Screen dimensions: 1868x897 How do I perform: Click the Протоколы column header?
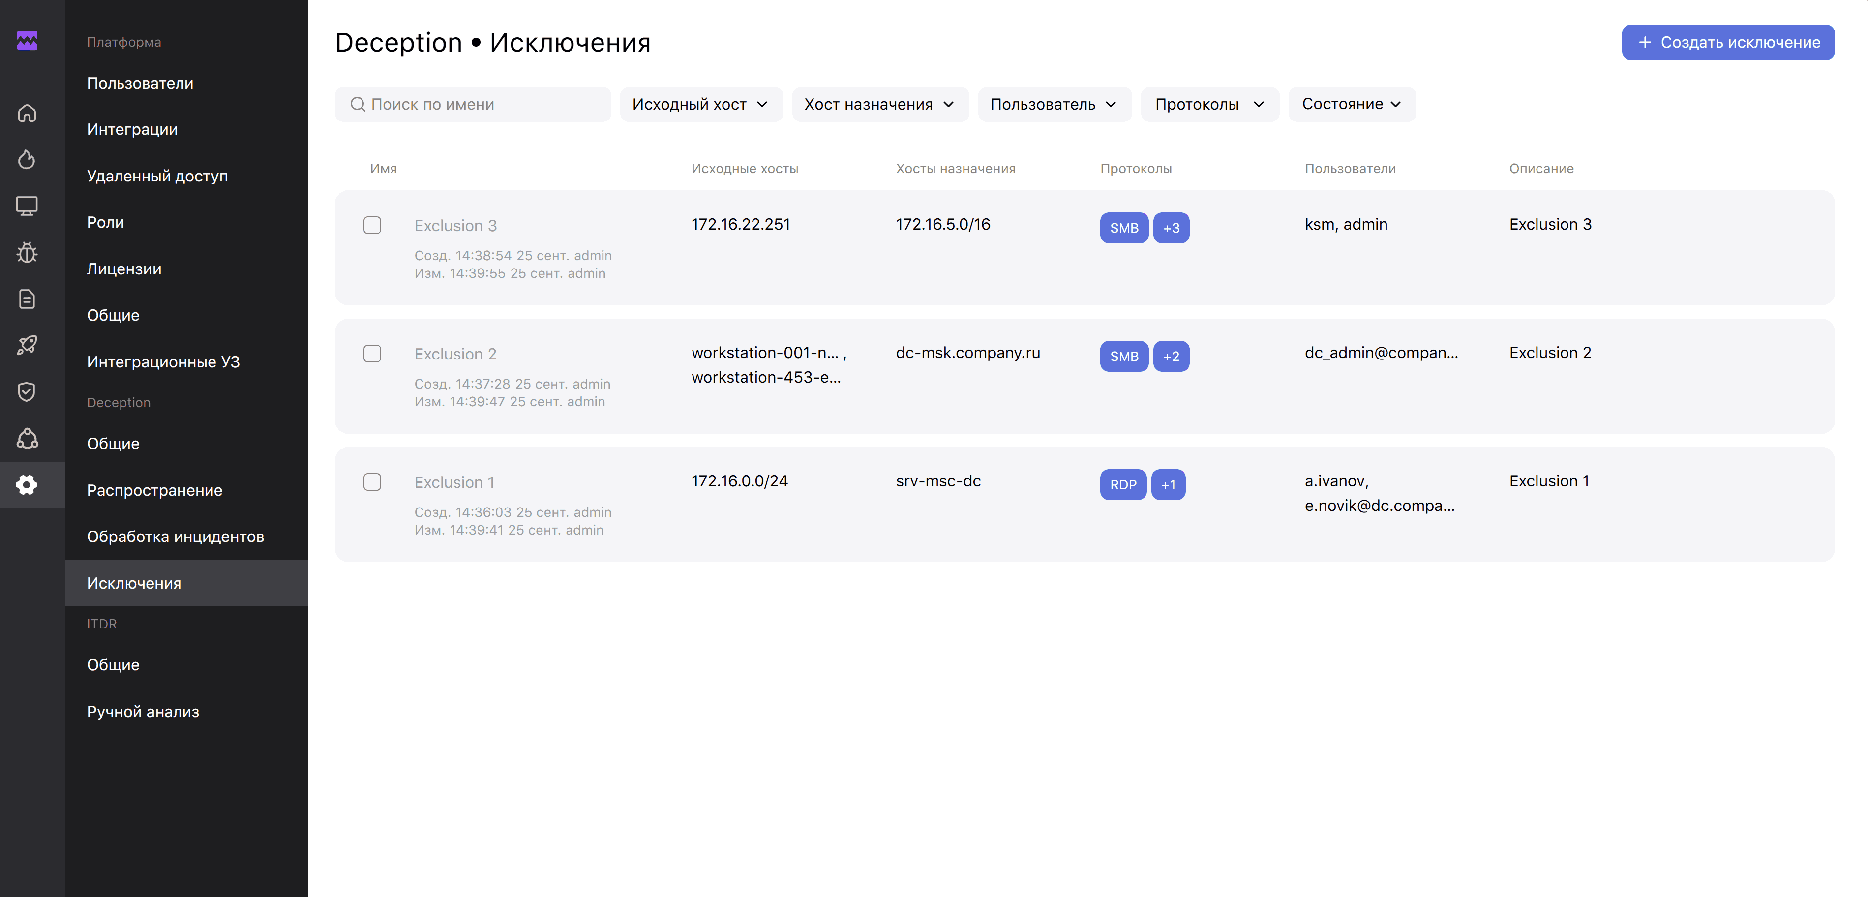(x=1136, y=169)
